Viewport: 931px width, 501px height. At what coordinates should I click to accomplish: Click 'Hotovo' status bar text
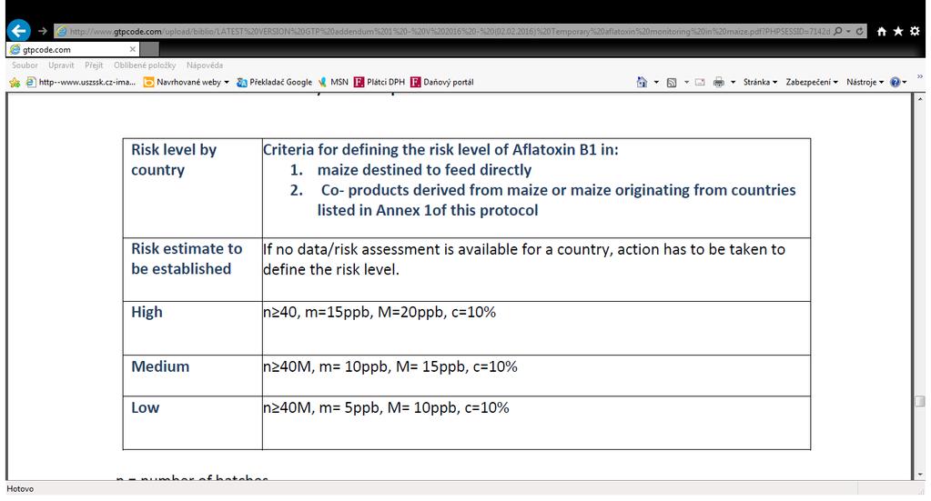click(20, 488)
